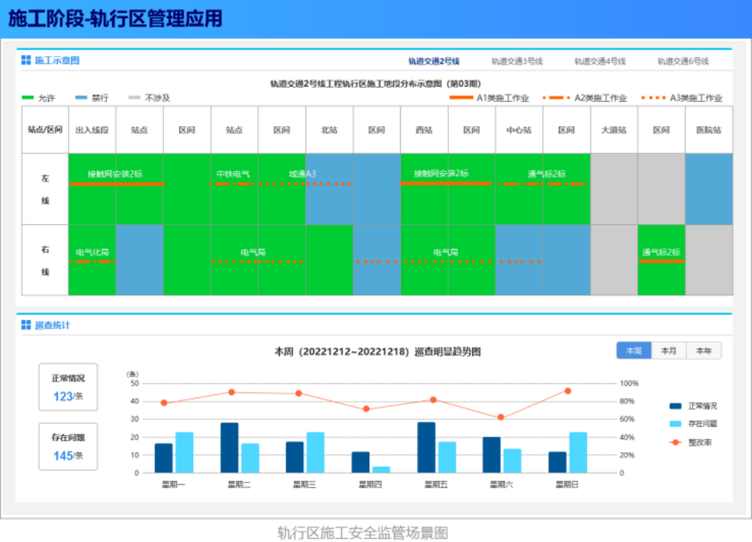This screenshot has width=752, height=542.
Task: Click the green 允许 legend swatch
Action: tap(29, 98)
